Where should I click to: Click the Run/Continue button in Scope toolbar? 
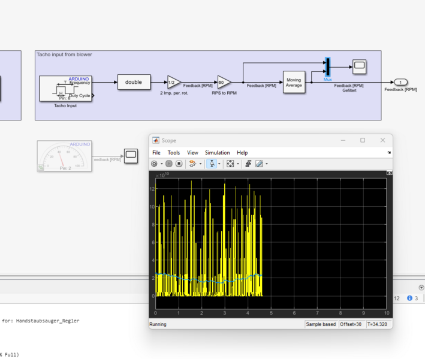pyautogui.click(x=170, y=164)
